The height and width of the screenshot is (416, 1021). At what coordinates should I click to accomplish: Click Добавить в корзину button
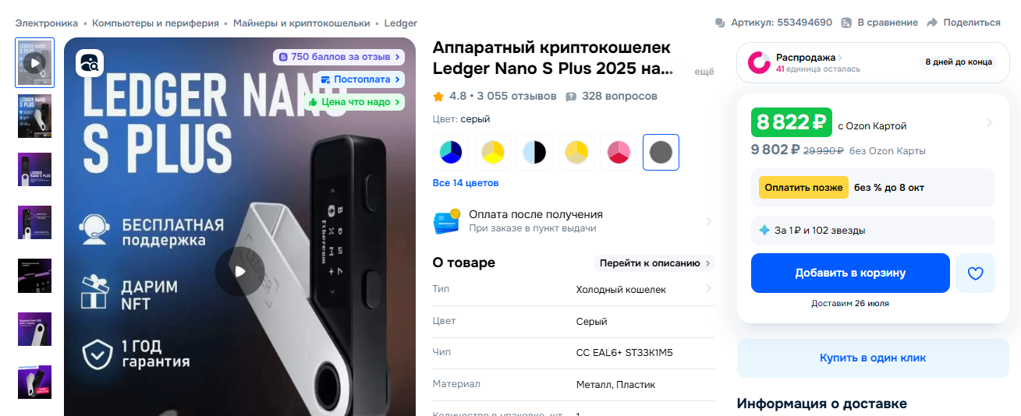(850, 273)
